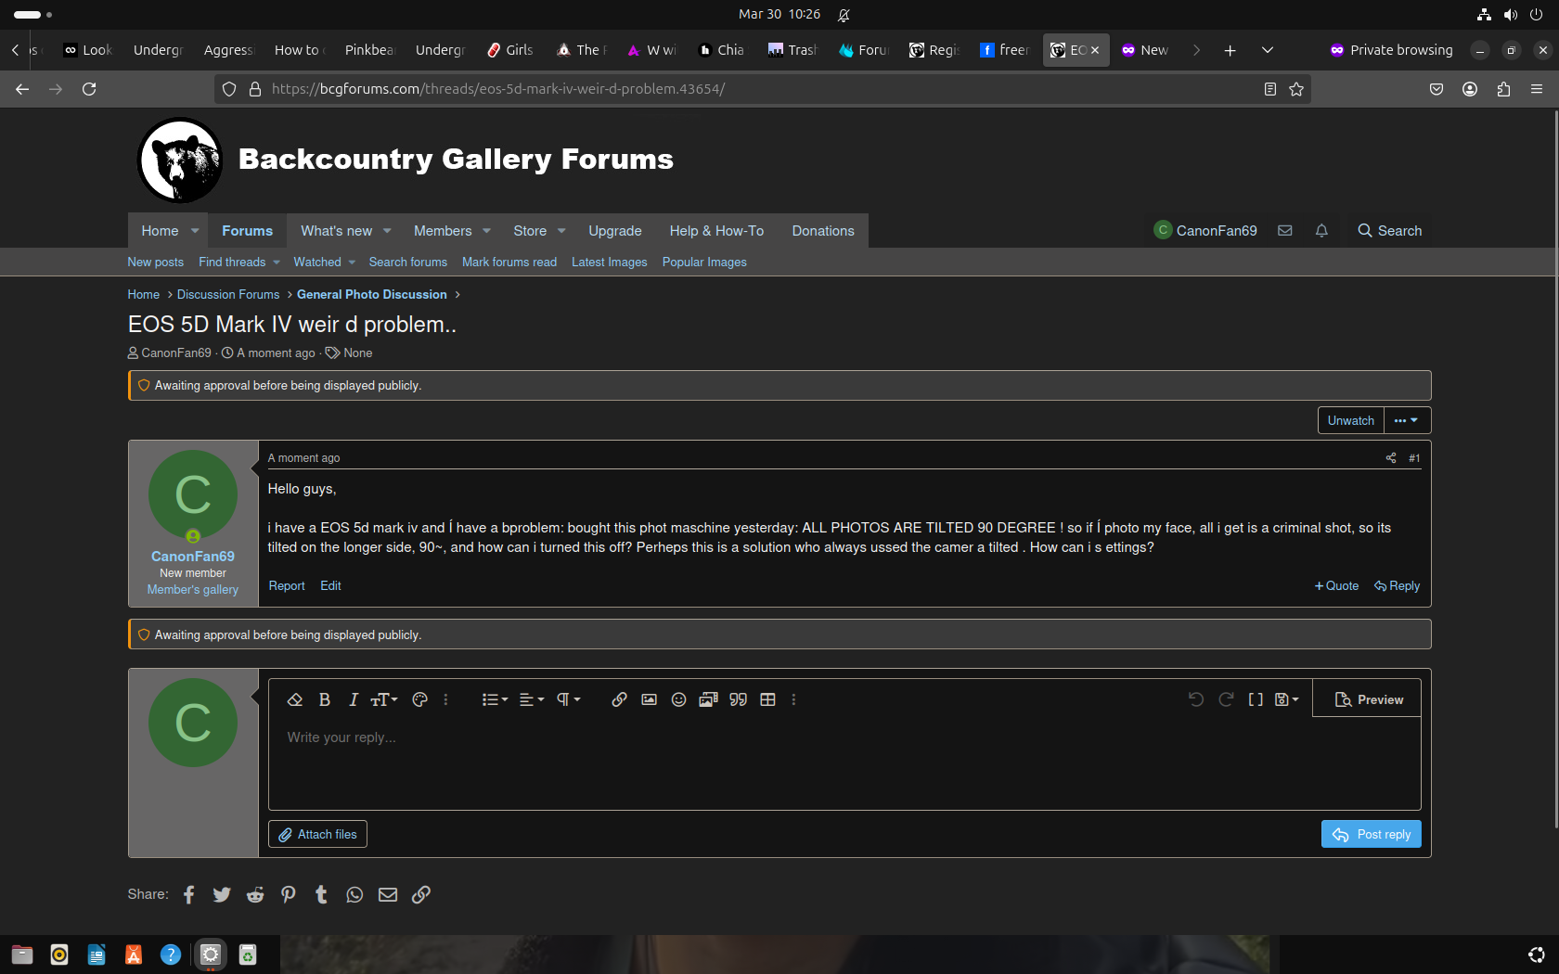Open the Store nav tab

[x=530, y=231]
